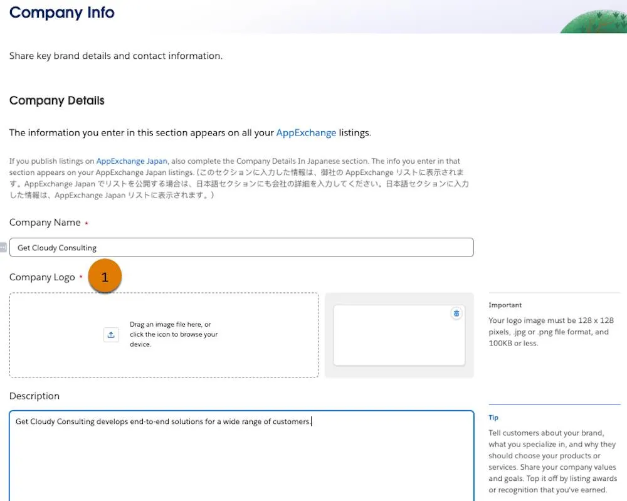Click the "Tip" heading
Viewport: 627px width, 501px height.
pyautogui.click(x=493, y=418)
